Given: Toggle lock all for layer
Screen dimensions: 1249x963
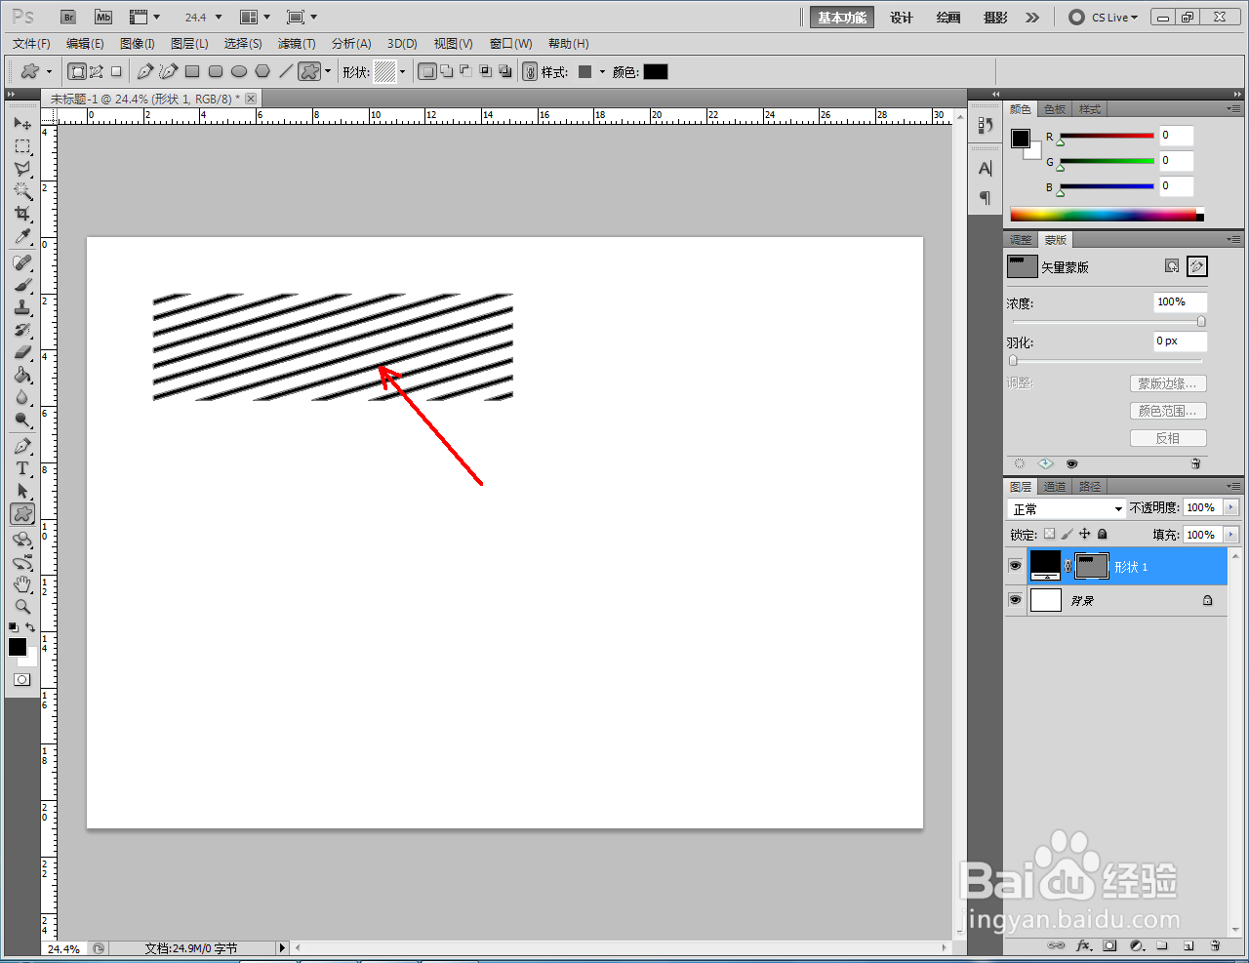Looking at the screenshot, I should coord(1103,534).
